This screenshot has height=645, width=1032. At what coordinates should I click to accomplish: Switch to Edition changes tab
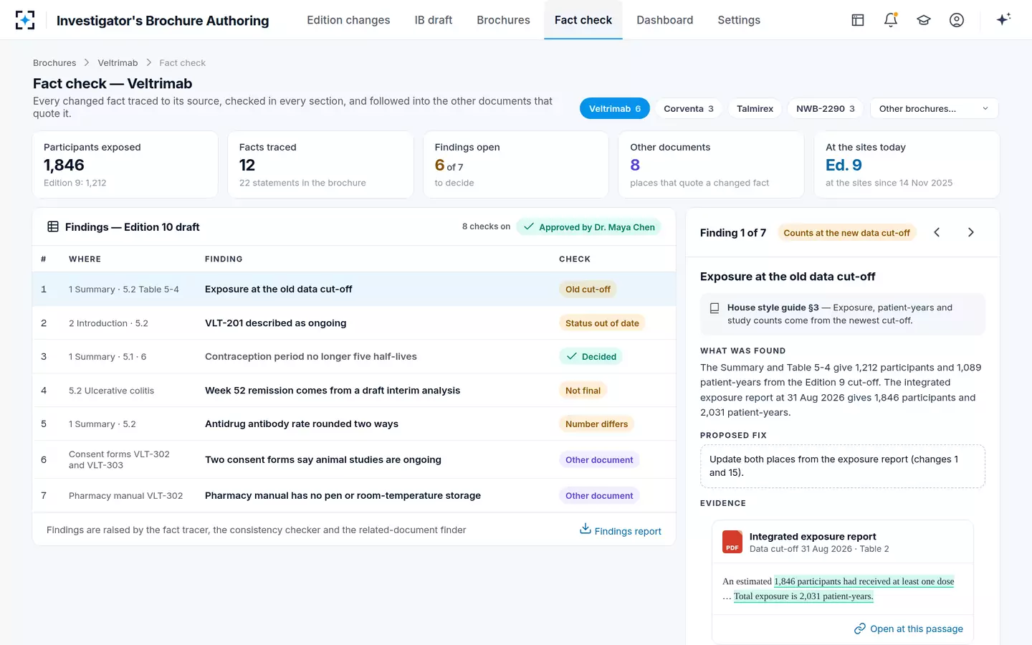pyautogui.click(x=348, y=20)
